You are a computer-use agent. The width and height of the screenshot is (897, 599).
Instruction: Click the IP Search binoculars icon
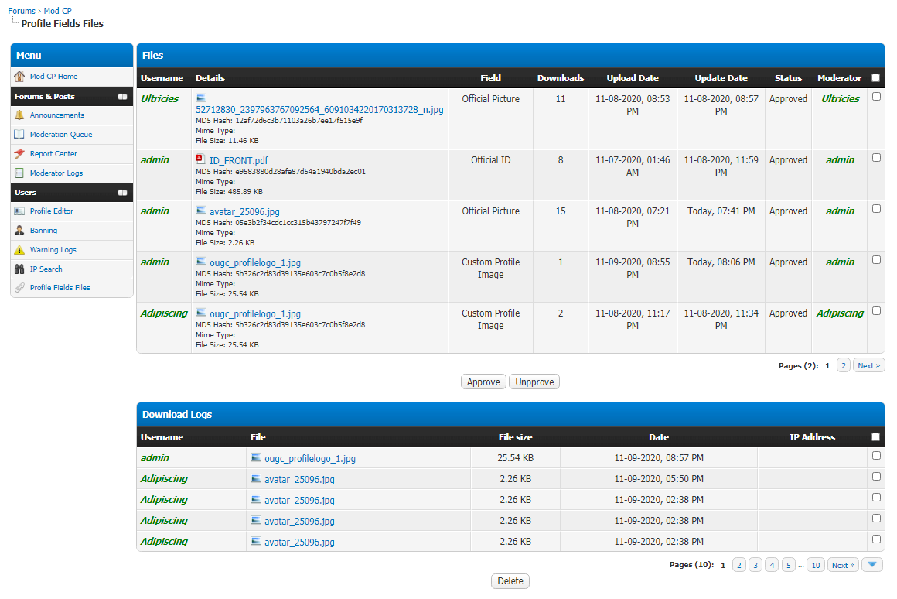pos(19,269)
